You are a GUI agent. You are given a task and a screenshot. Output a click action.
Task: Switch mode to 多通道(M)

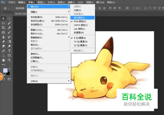pyautogui.click(x=79, y=33)
